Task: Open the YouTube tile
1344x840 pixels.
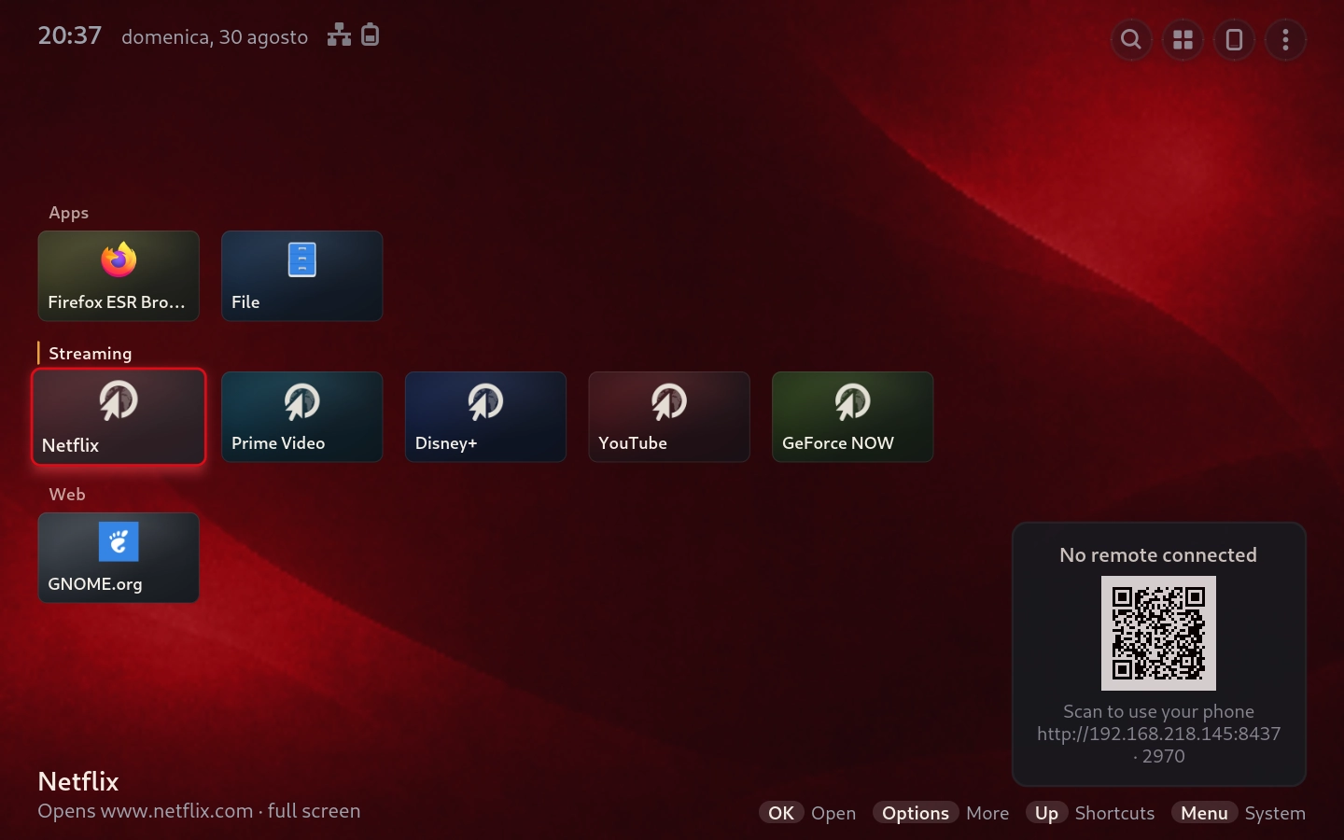Action: click(x=669, y=417)
